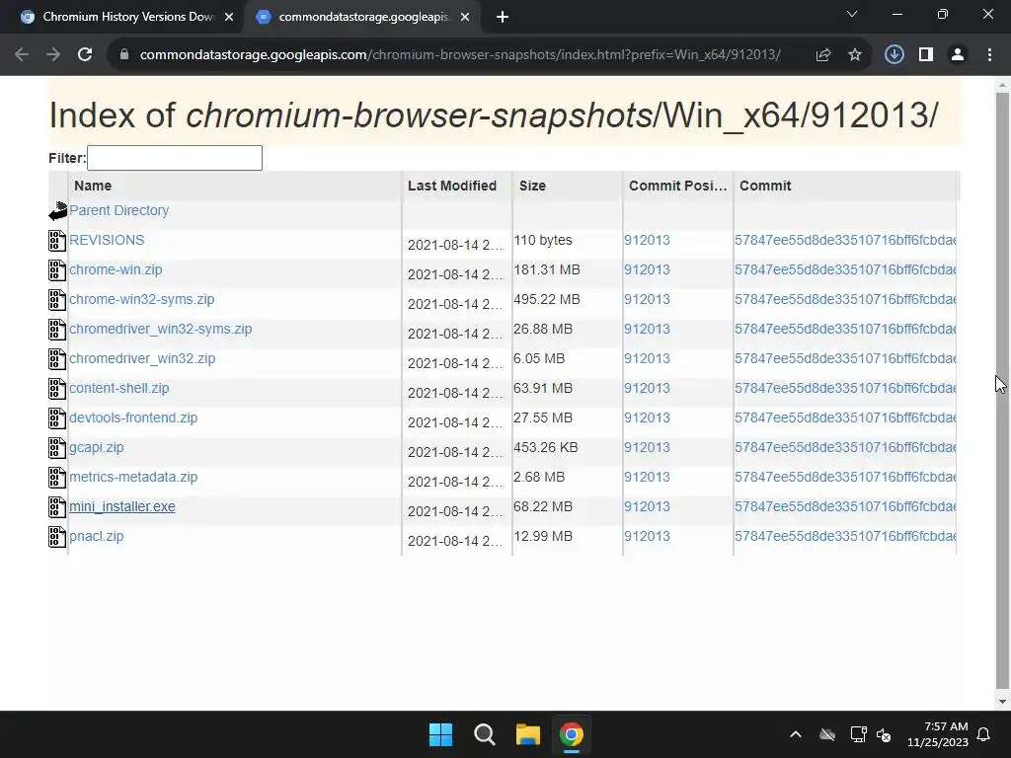
Task: Download mini_installer.exe
Action: point(121,506)
